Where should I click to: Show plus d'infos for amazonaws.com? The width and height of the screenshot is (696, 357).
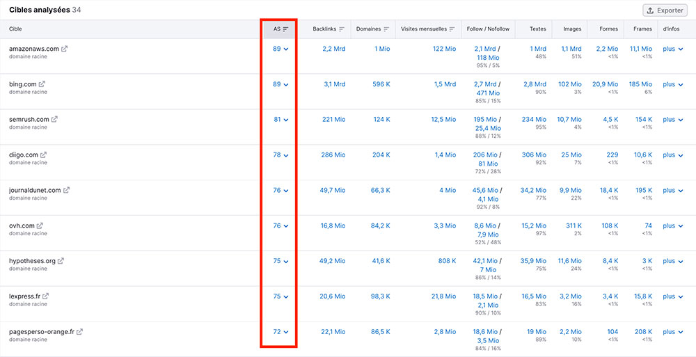point(672,49)
